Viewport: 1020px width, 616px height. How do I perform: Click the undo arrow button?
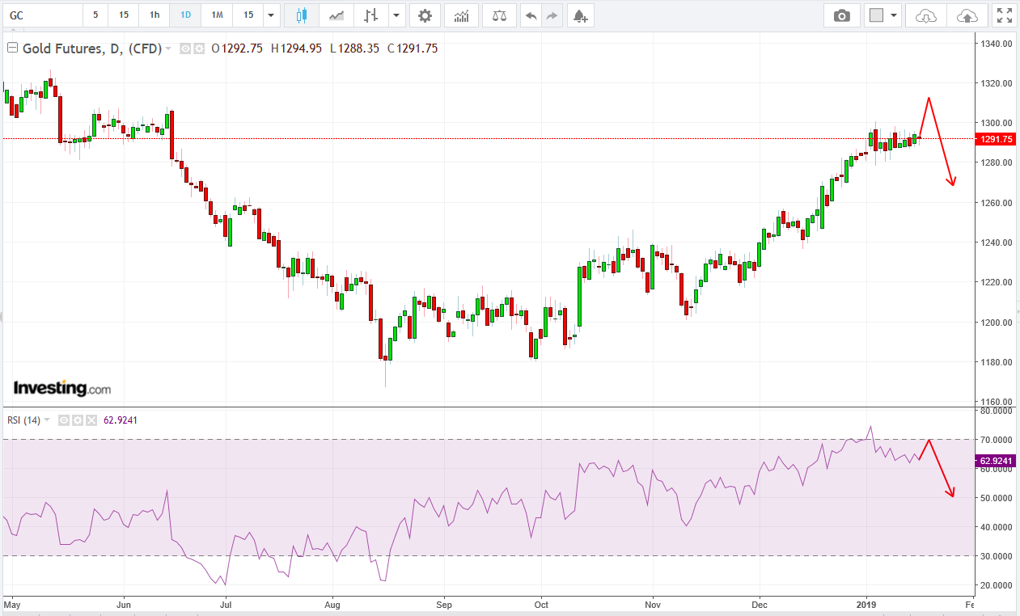[530, 15]
